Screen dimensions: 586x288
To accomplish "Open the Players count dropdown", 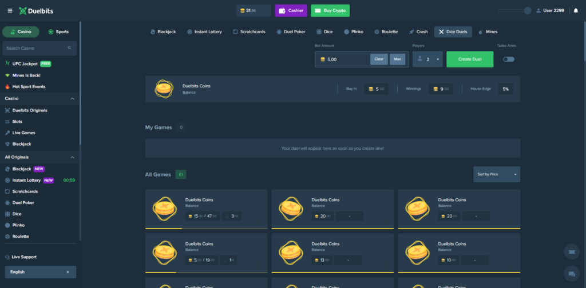I will [x=427, y=59].
